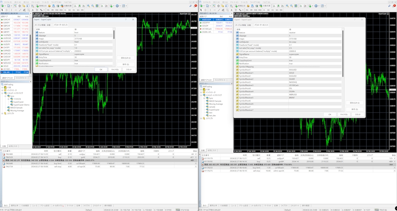Open the 全般 tab in the receiver SuperCopier dialog
The height and width of the screenshot is (211, 397).
tap(249, 25)
